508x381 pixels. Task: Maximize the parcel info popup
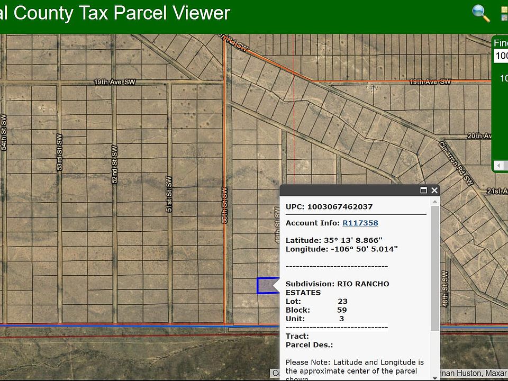[x=423, y=190]
